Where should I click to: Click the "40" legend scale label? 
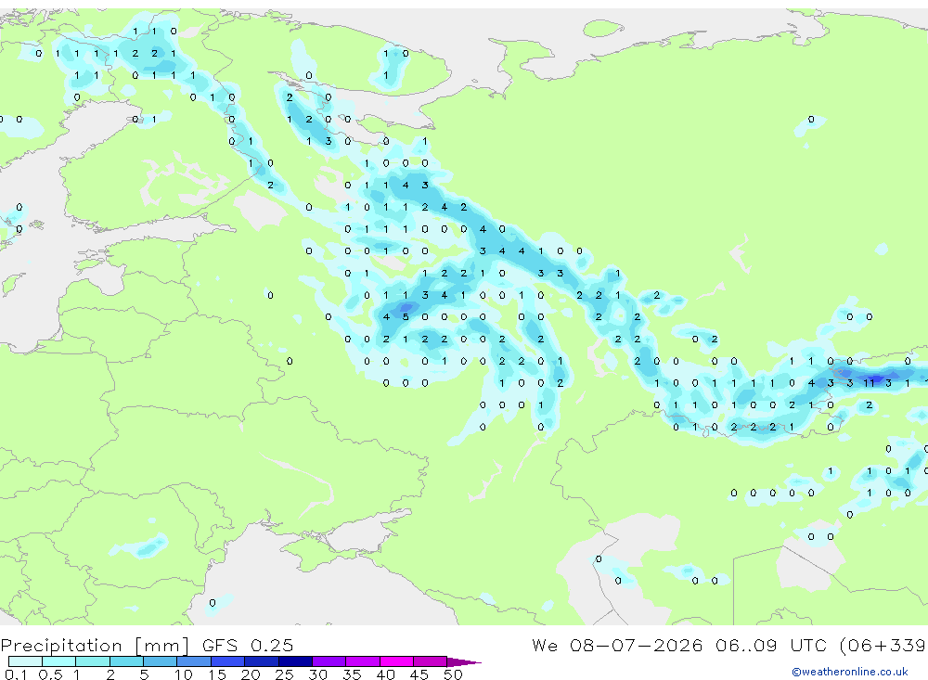[385, 674]
